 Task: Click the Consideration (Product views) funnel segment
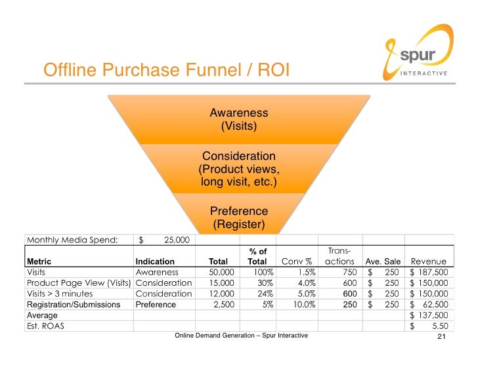click(x=239, y=169)
